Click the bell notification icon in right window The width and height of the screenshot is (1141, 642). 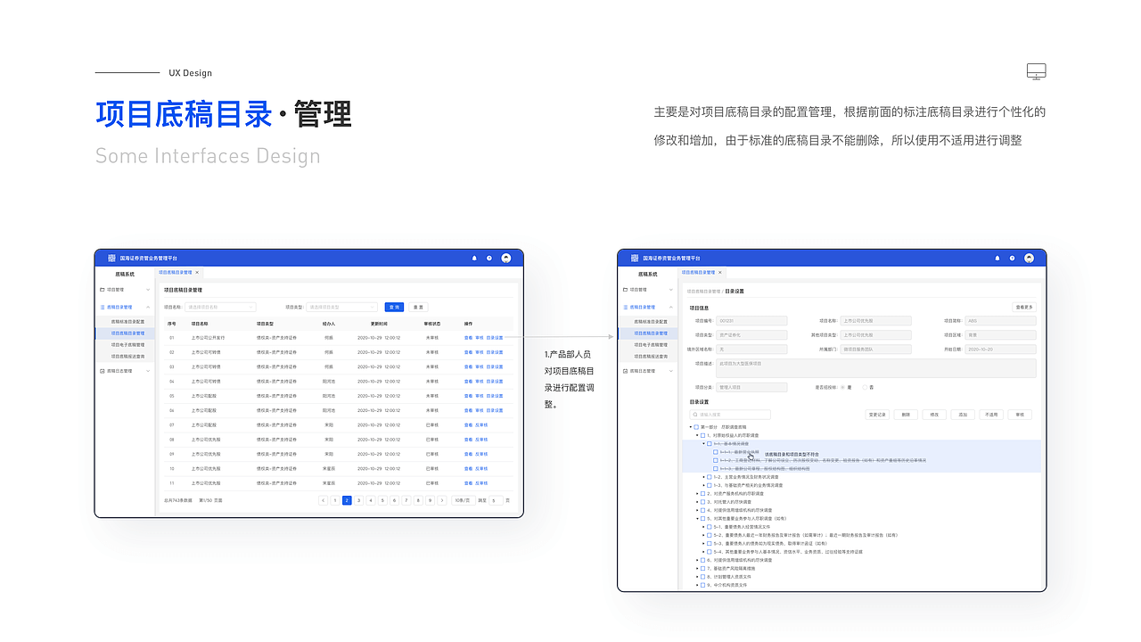pyautogui.click(x=997, y=258)
